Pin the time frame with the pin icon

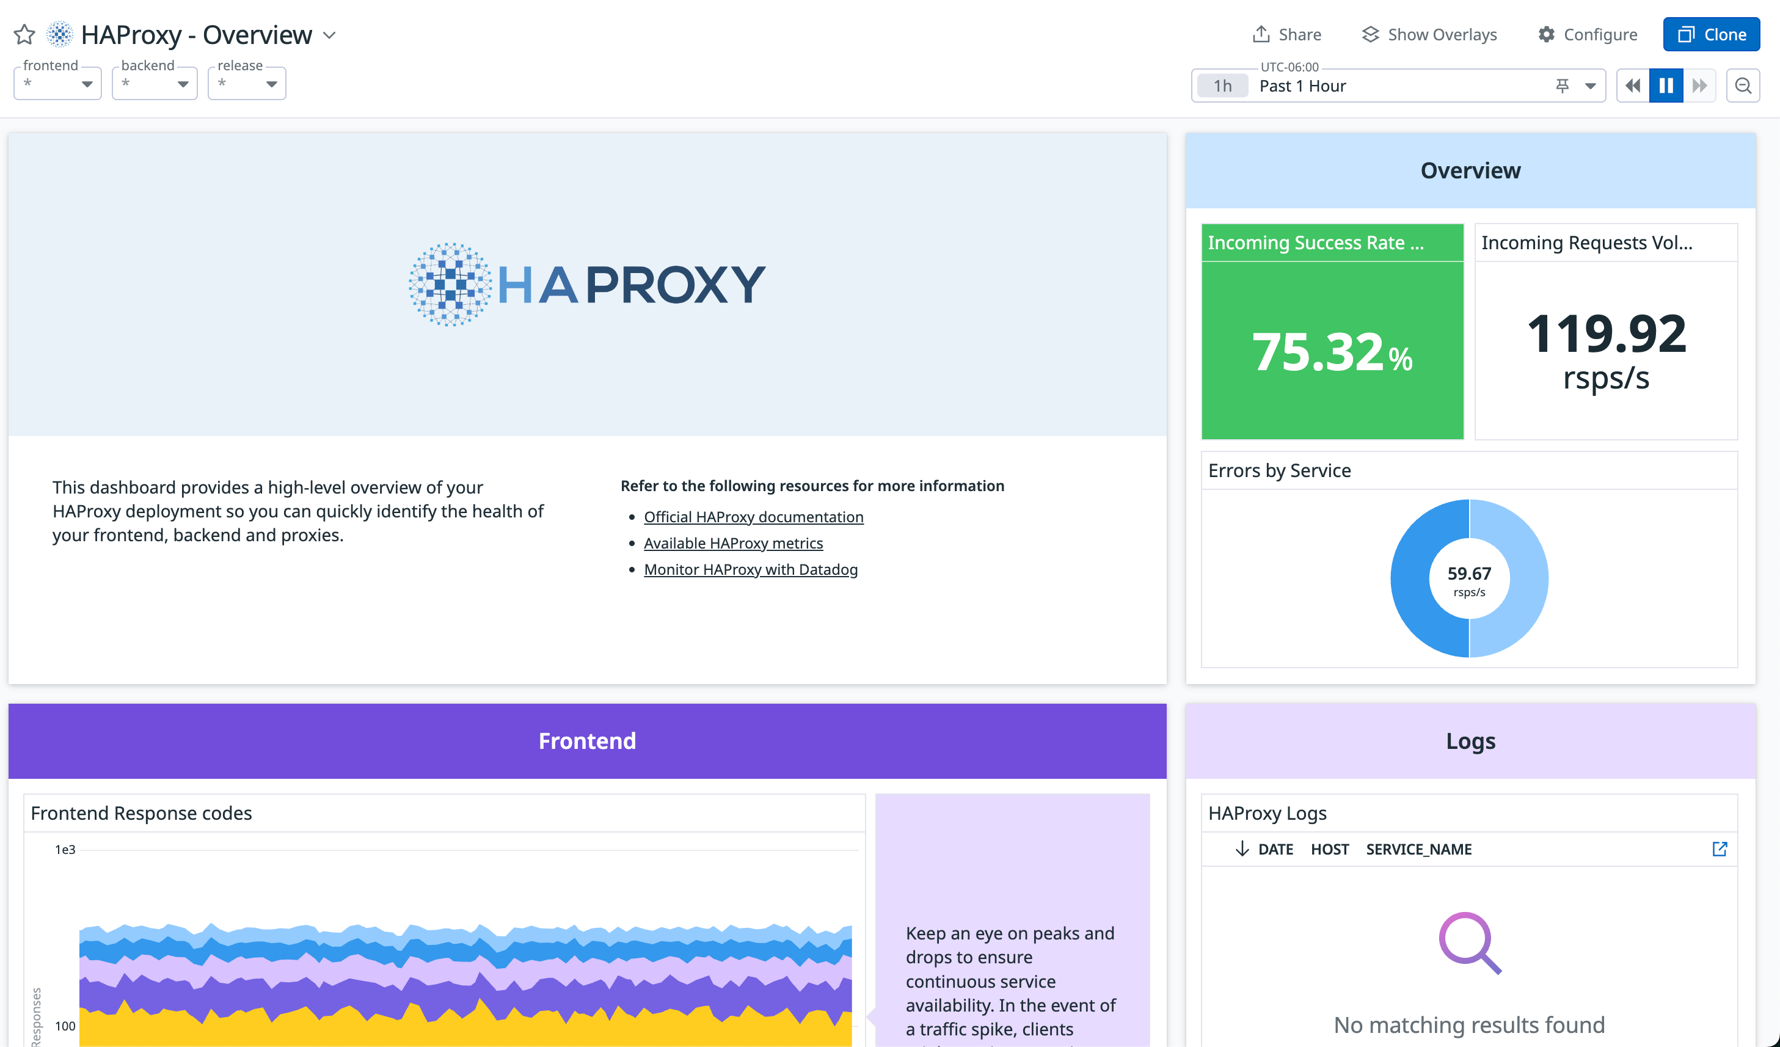[1563, 86]
